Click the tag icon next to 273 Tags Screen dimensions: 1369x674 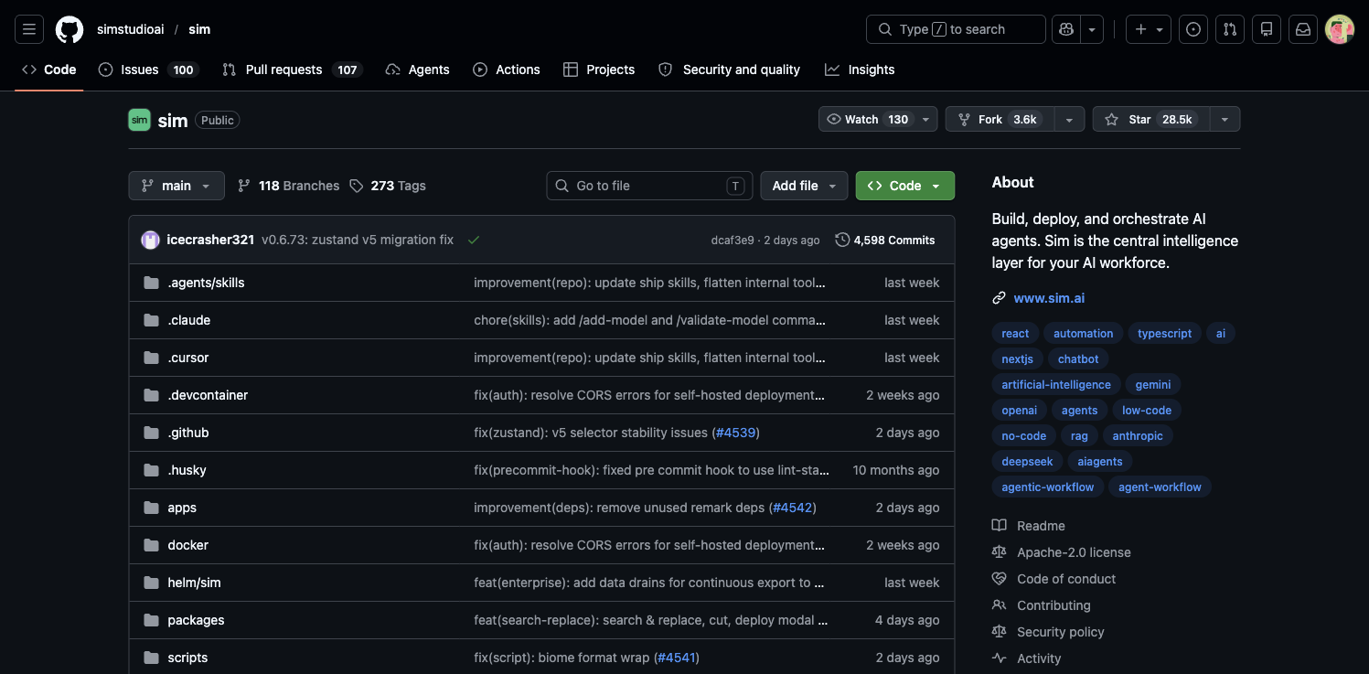(x=357, y=186)
